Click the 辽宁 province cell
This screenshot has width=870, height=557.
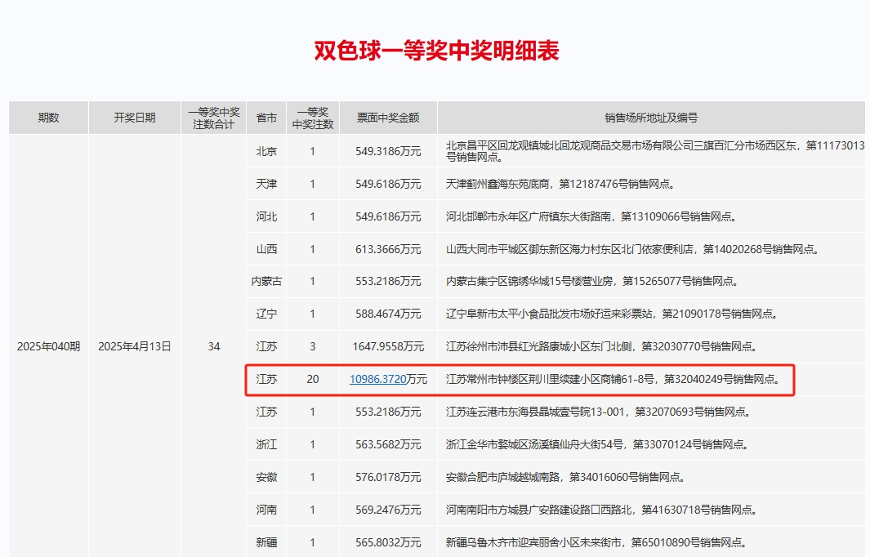266,314
